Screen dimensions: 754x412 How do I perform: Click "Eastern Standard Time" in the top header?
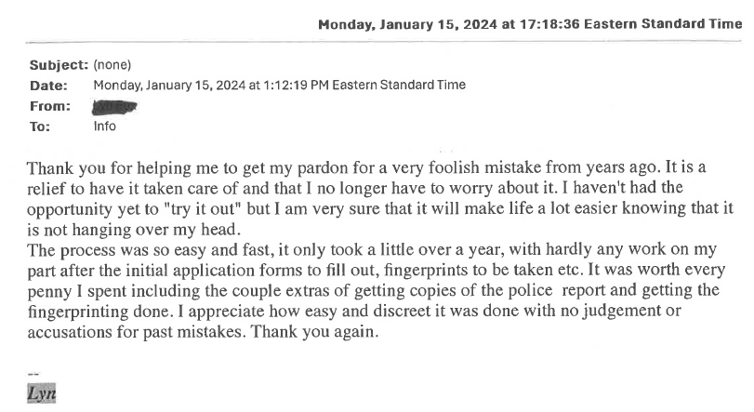pyautogui.click(x=663, y=24)
